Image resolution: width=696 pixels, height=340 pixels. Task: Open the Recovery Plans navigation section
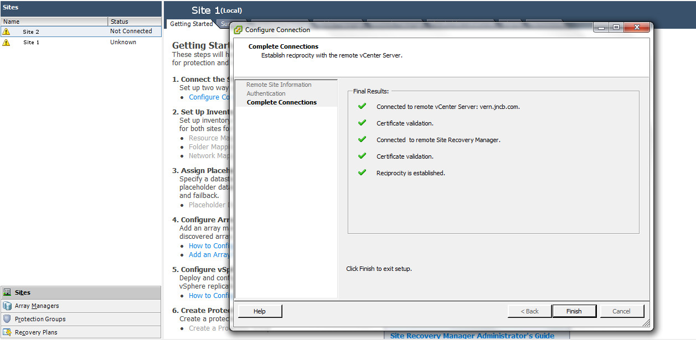click(81, 332)
